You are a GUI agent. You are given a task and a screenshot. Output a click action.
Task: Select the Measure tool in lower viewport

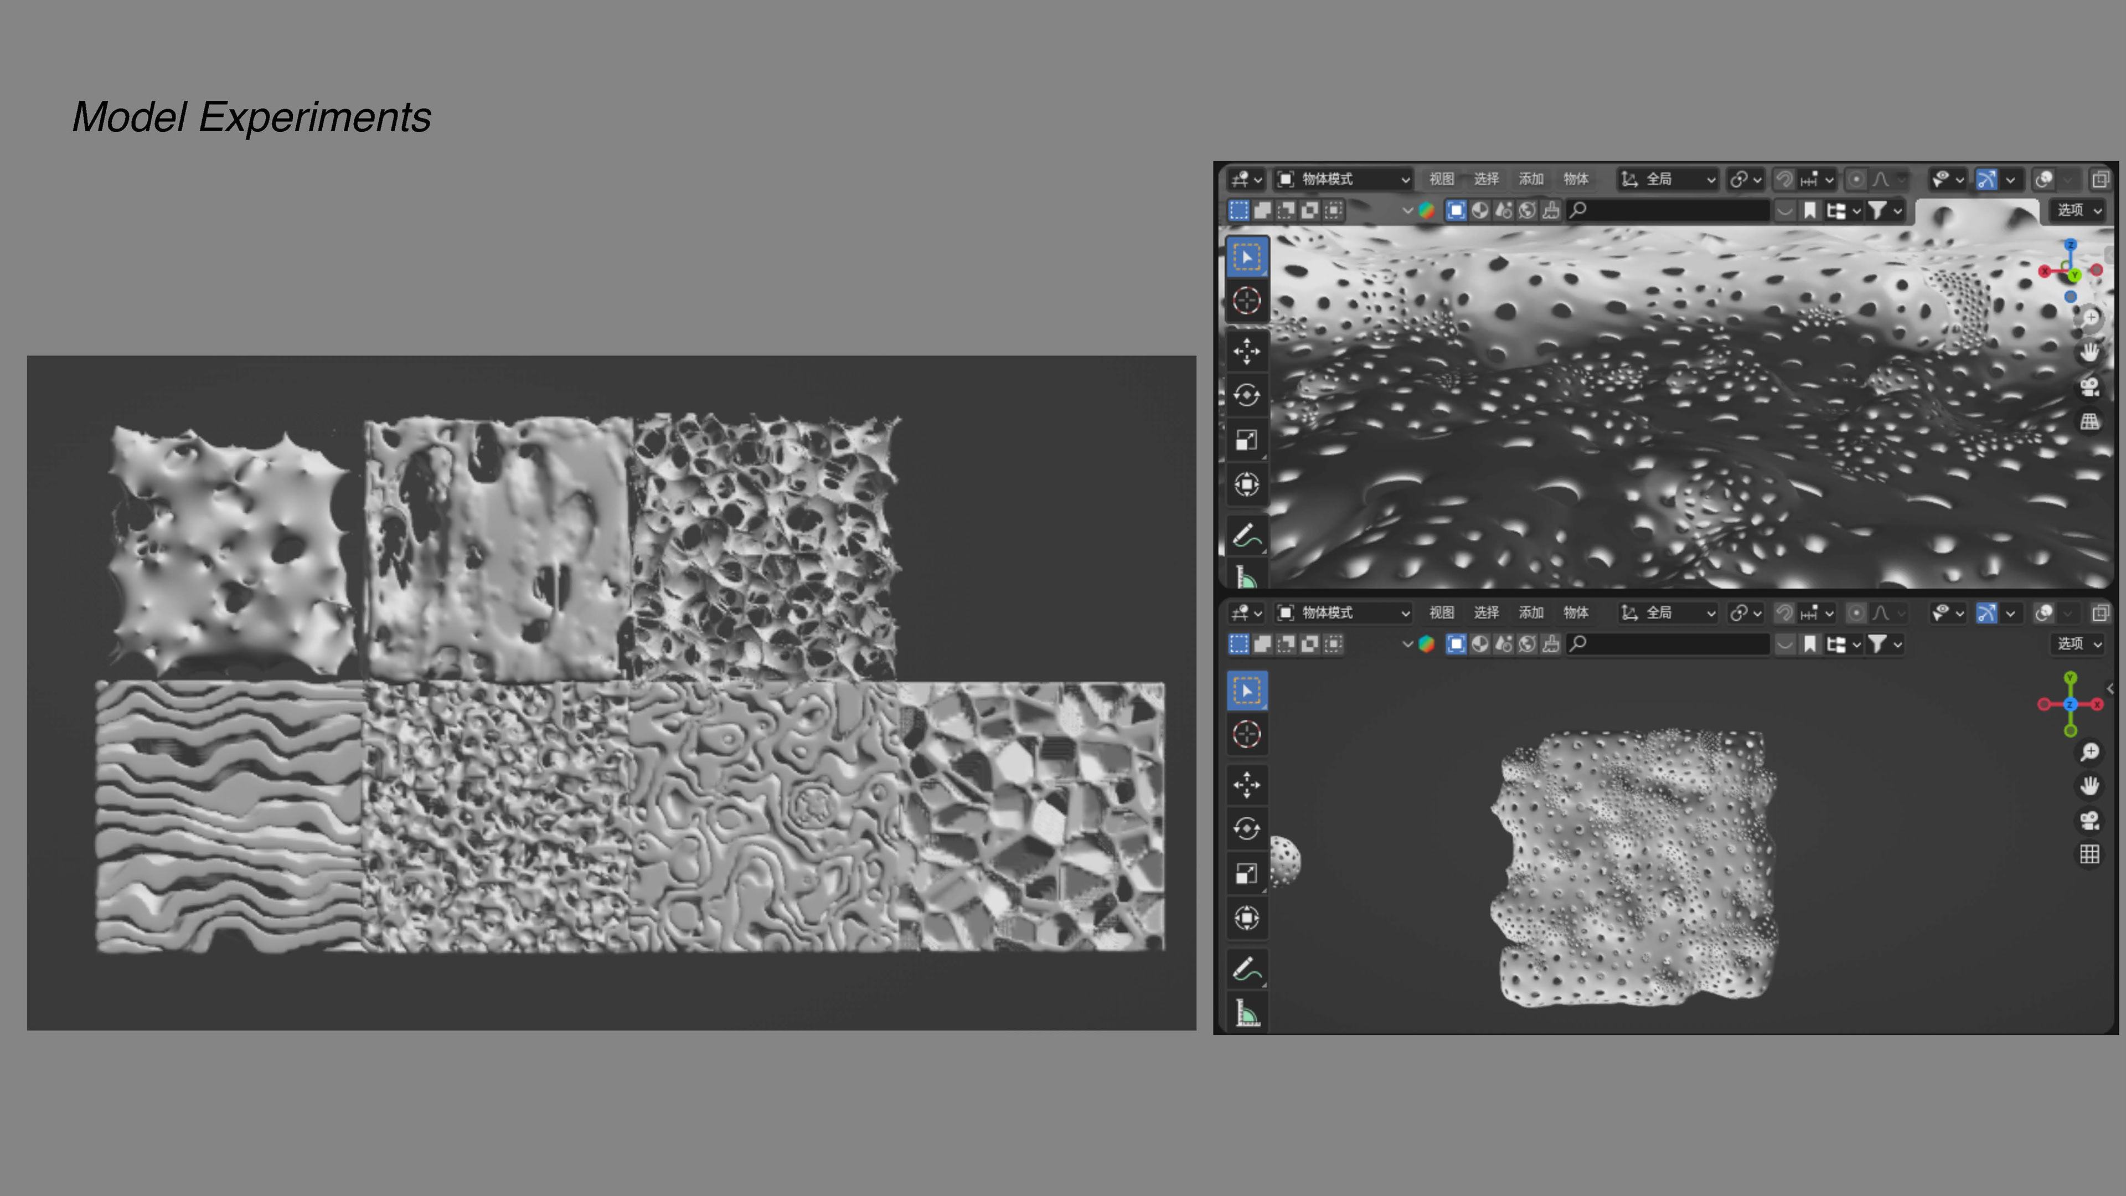(x=1246, y=1012)
